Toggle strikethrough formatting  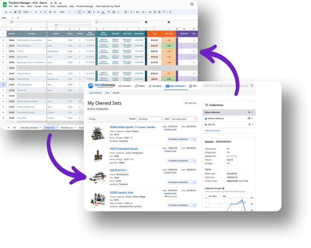pos(98,12)
